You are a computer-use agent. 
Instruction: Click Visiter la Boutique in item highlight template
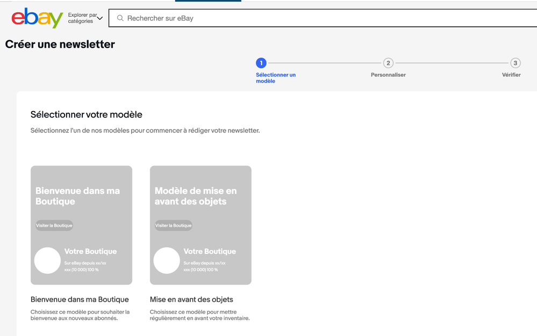point(173,225)
